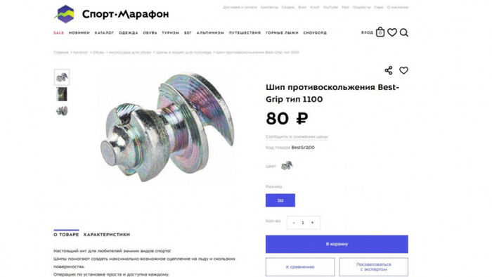Open wishlist heart icon in header
Viewport: 492px width, 277px height.
coord(392,32)
